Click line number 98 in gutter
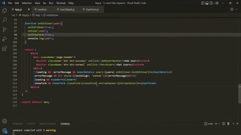This screenshot has width=241, height=135. tap(15, 35)
